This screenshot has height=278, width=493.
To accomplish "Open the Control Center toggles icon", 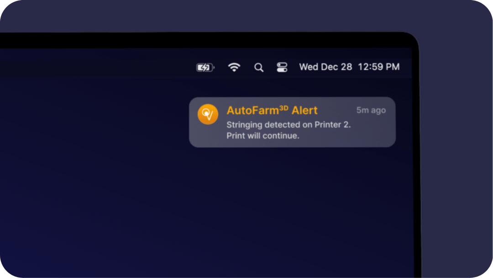I will coord(282,67).
